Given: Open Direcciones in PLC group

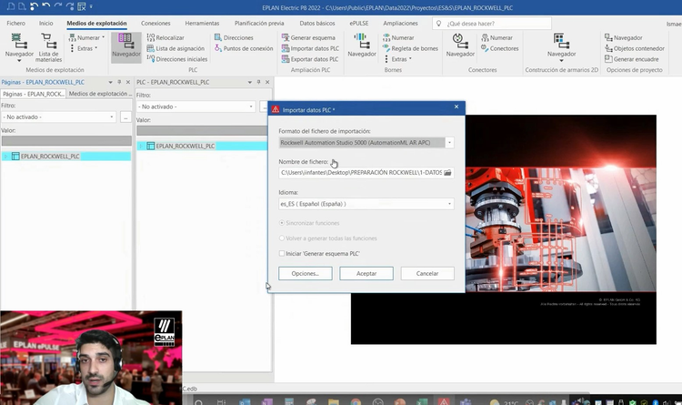Looking at the screenshot, I should 234,38.
